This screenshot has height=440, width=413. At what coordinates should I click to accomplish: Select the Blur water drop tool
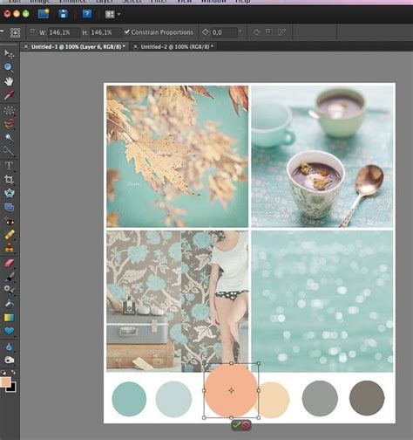[x=9, y=347]
